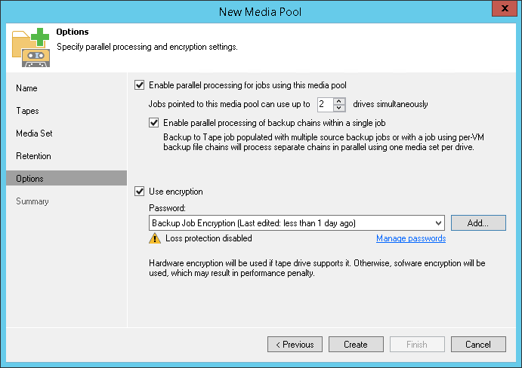
Task: Cancel the media pool wizard
Action: 478,345
